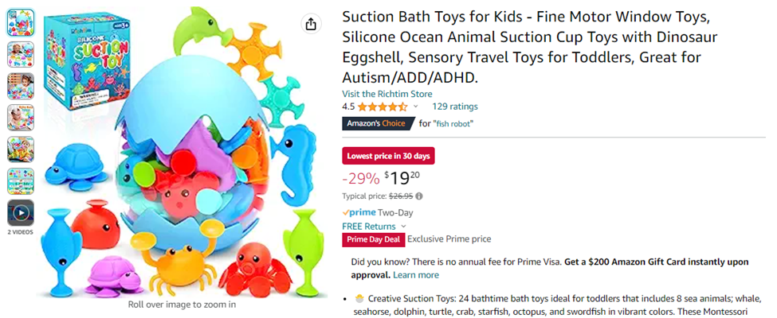Click the Prime Day Deal badge
Viewport: 777px width, 318px height.
pos(373,239)
